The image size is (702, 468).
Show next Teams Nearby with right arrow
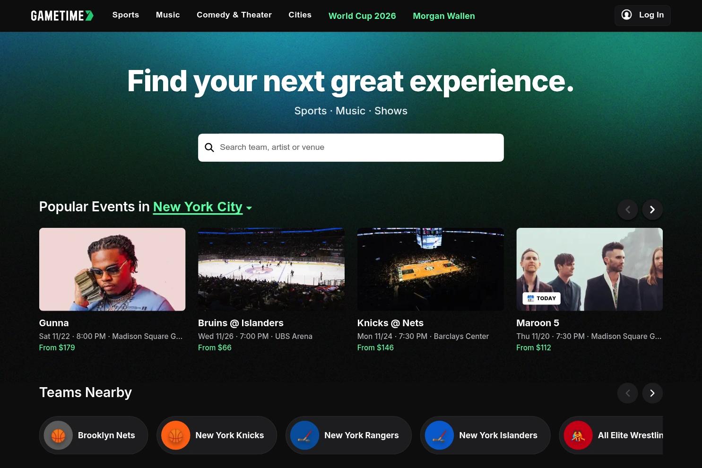click(652, 393)
